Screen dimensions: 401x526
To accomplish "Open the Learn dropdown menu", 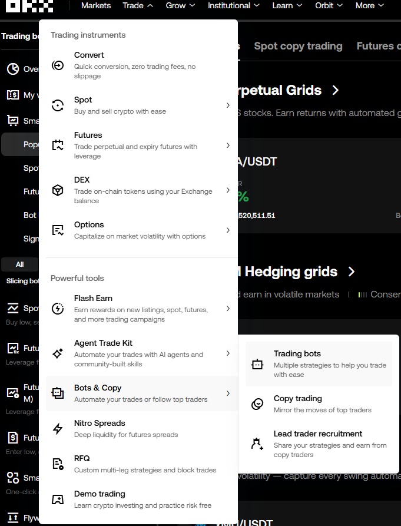I will click(x=287, y=5).
